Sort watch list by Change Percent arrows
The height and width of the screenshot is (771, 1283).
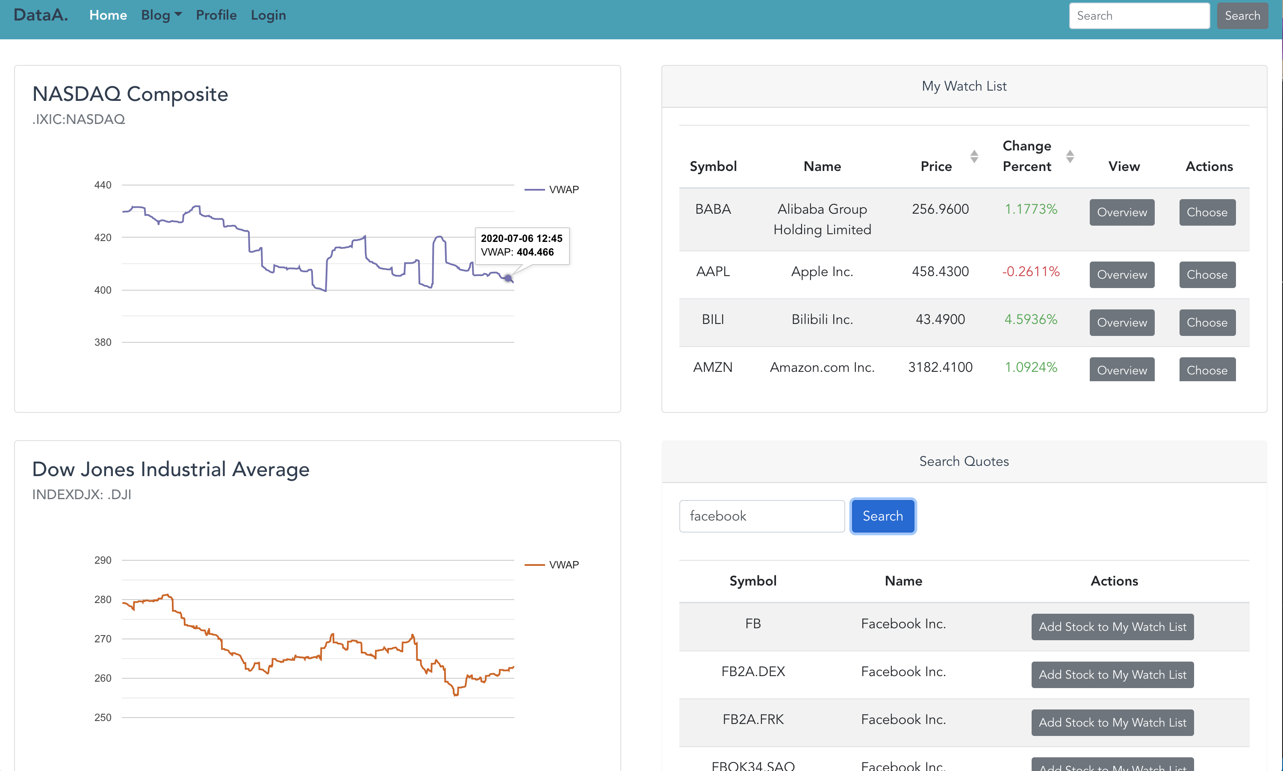(x=1070, y=156)
